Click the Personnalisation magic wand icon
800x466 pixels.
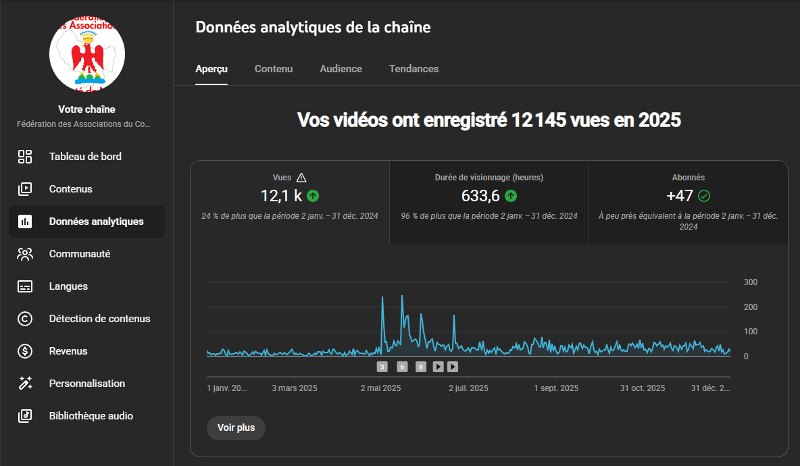click(25, 384)
